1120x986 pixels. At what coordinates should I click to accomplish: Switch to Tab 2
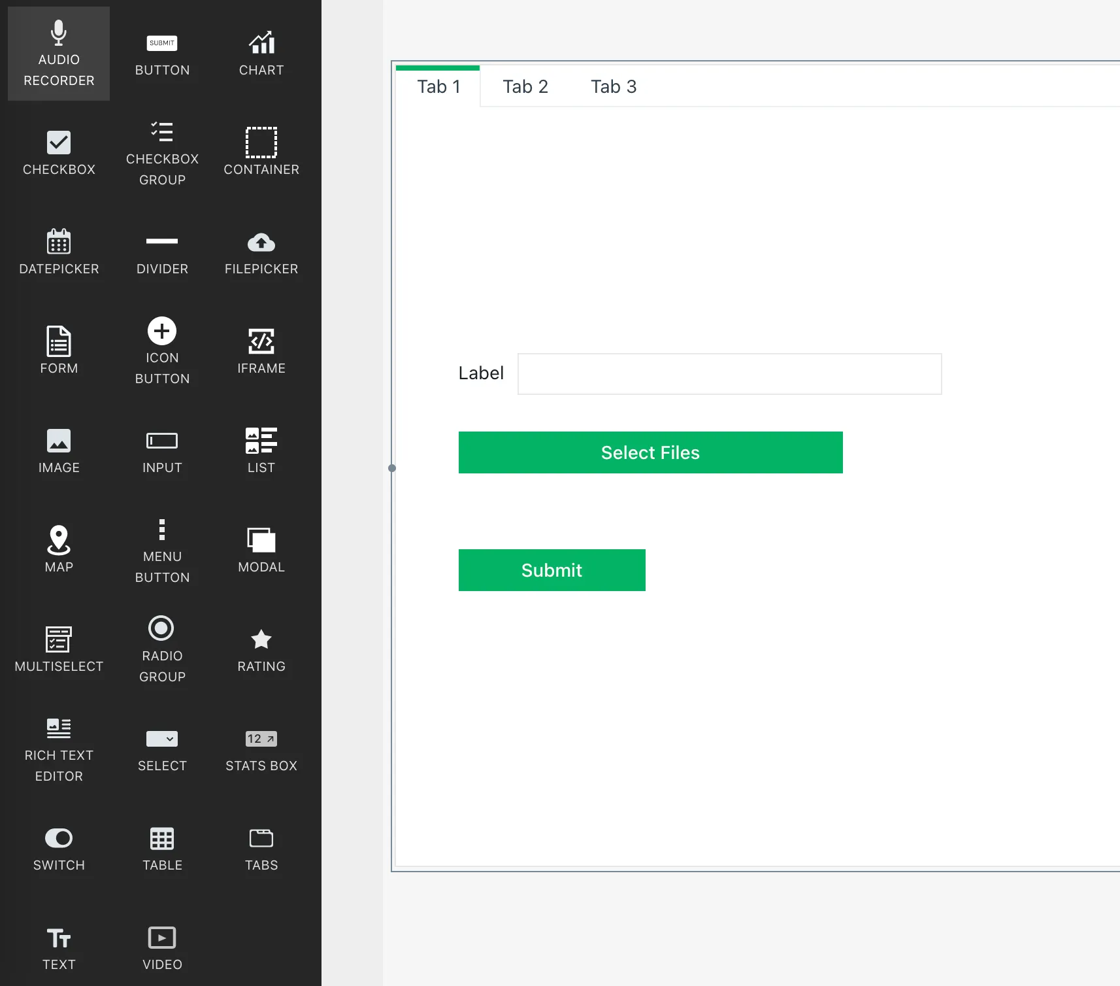coord(525,86)
